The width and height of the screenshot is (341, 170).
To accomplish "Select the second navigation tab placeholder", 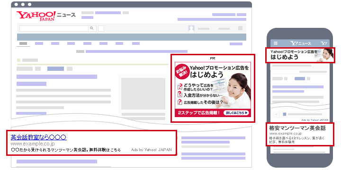I will coord(39,43).
